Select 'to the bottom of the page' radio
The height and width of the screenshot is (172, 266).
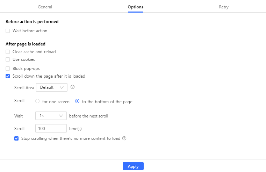[x=77, y=102]
